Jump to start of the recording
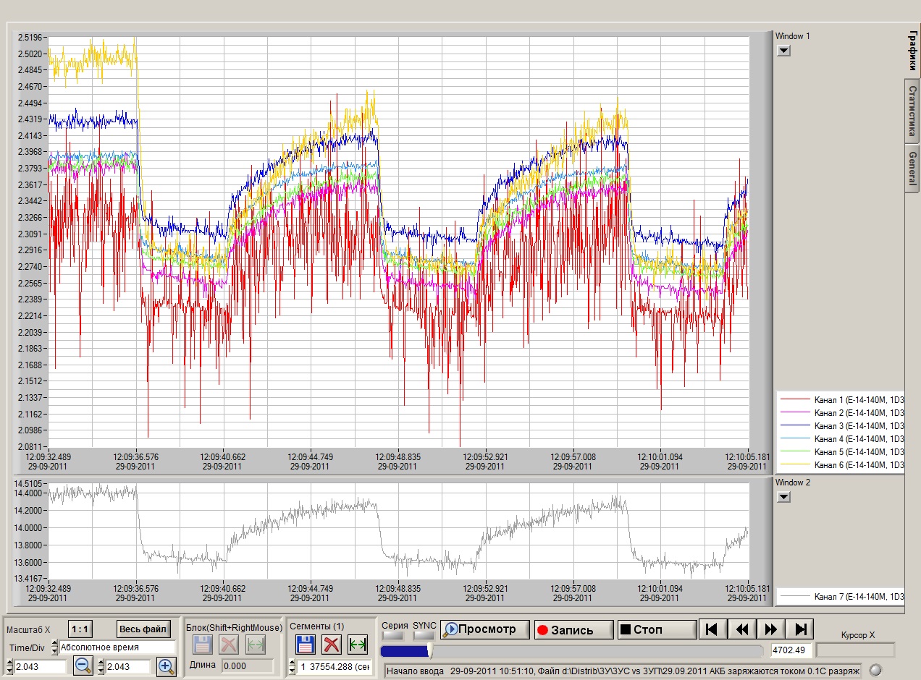The height and width of the screenshot is (680, 921). click(x=712, y=629)
